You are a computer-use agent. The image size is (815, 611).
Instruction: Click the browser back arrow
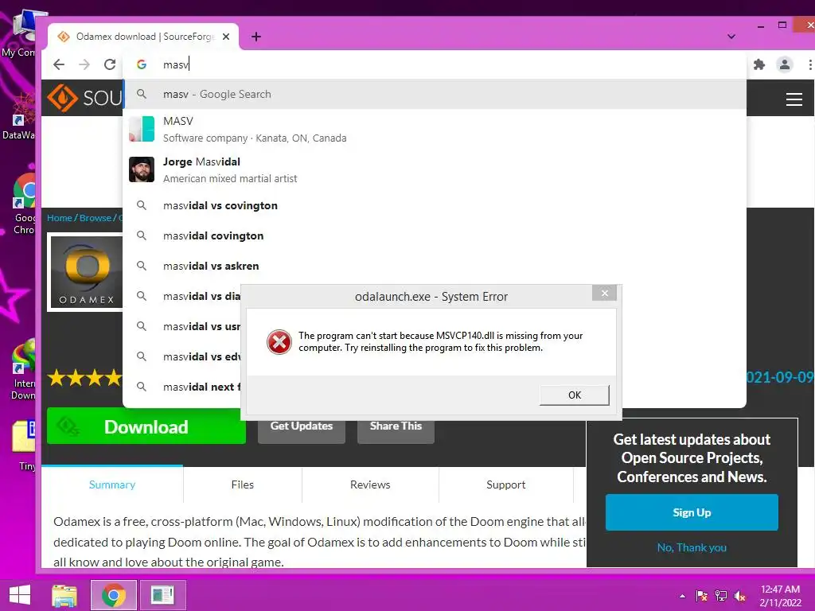59,64
